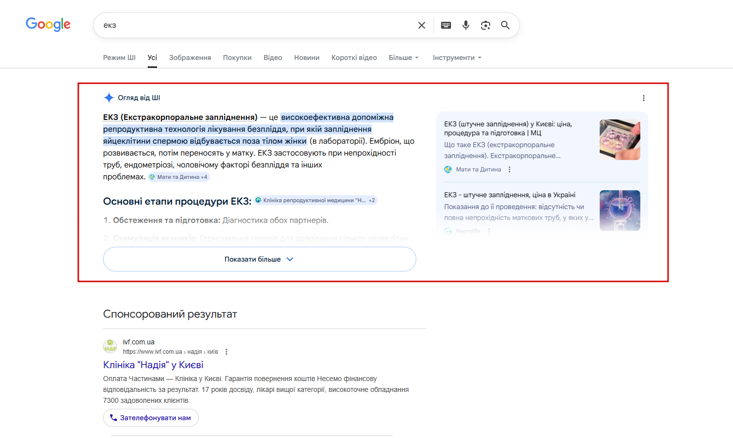Image resolution: width=733 pixels, height=438 pixels.
Task: Open the on-screen keyboard icon
Action: coord(446,25)
